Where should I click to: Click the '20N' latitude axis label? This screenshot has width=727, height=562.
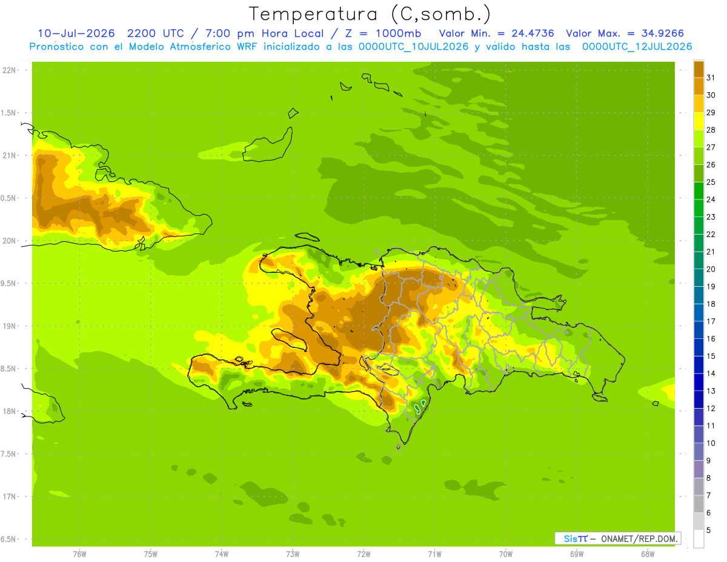(x=8, y=241)
